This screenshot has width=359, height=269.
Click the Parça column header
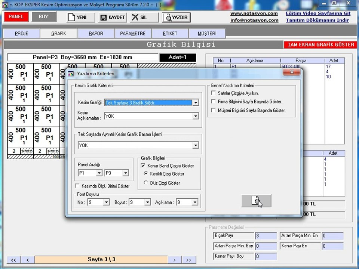301,61
